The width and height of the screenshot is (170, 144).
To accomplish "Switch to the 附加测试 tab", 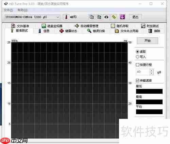I will coord(150,26).
